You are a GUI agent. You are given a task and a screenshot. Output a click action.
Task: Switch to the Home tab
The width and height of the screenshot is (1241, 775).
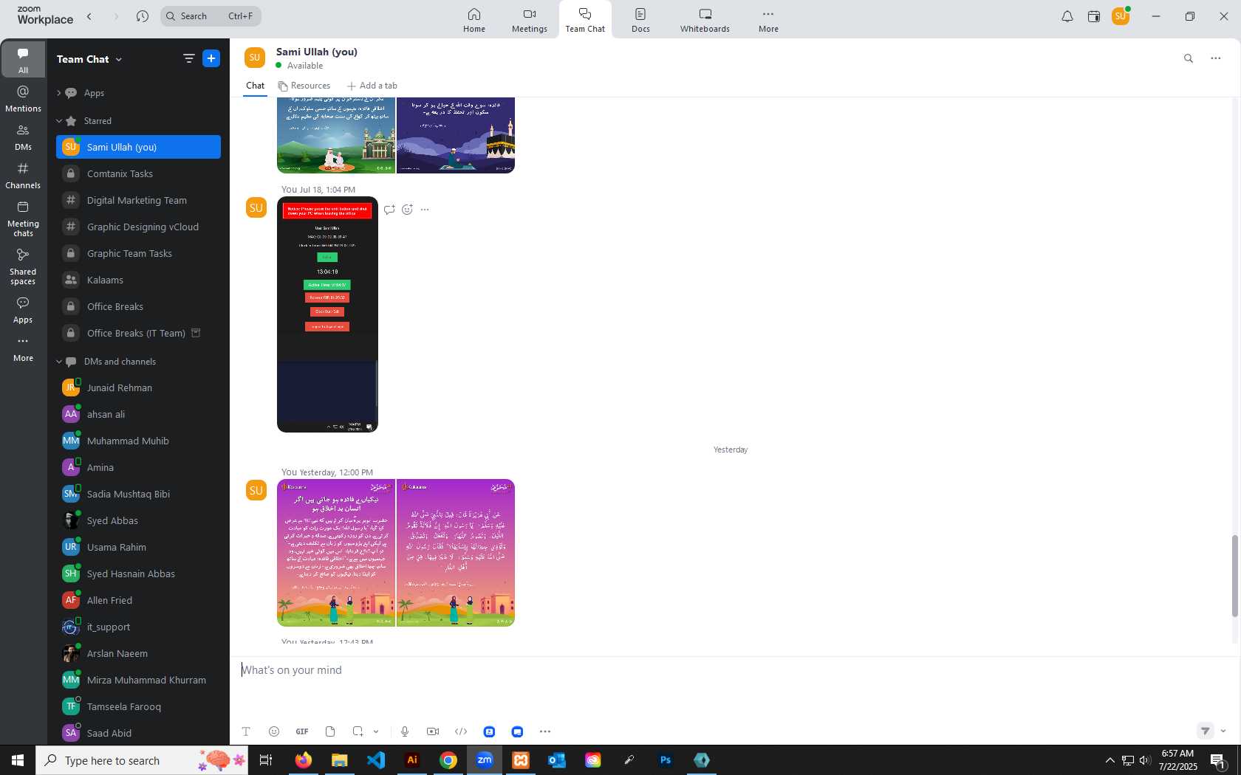(x=474, y=20)
